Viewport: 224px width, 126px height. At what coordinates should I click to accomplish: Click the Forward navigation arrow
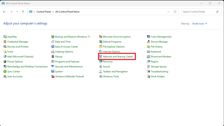pyautogui.click(x=11, y=12)
